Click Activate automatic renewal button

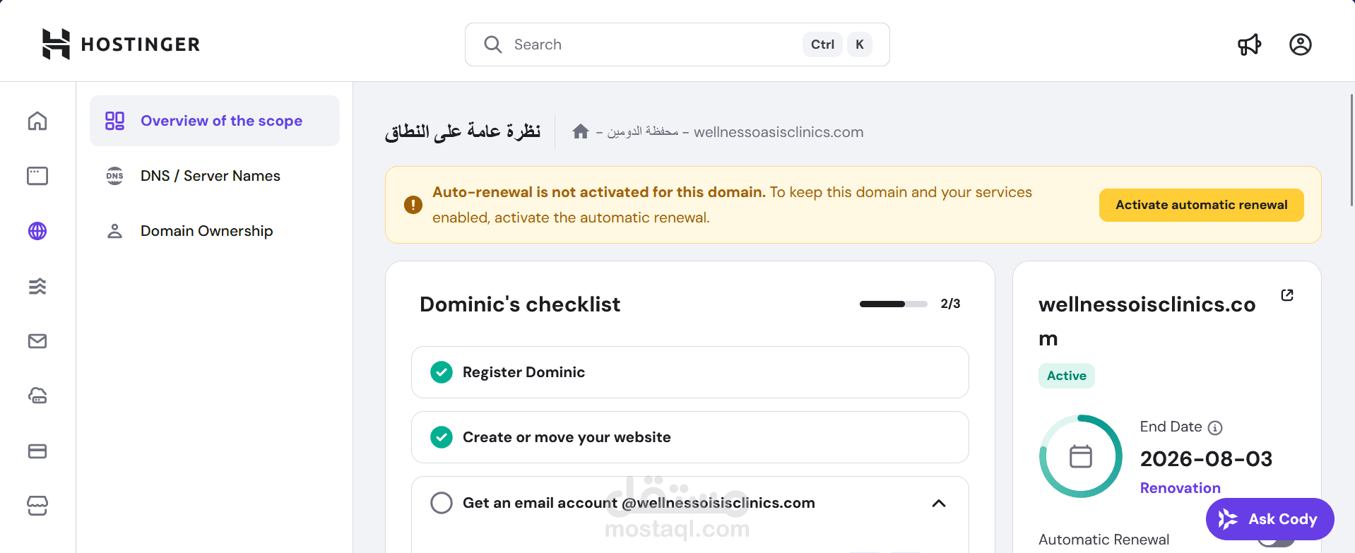[x=1201, y=205]
